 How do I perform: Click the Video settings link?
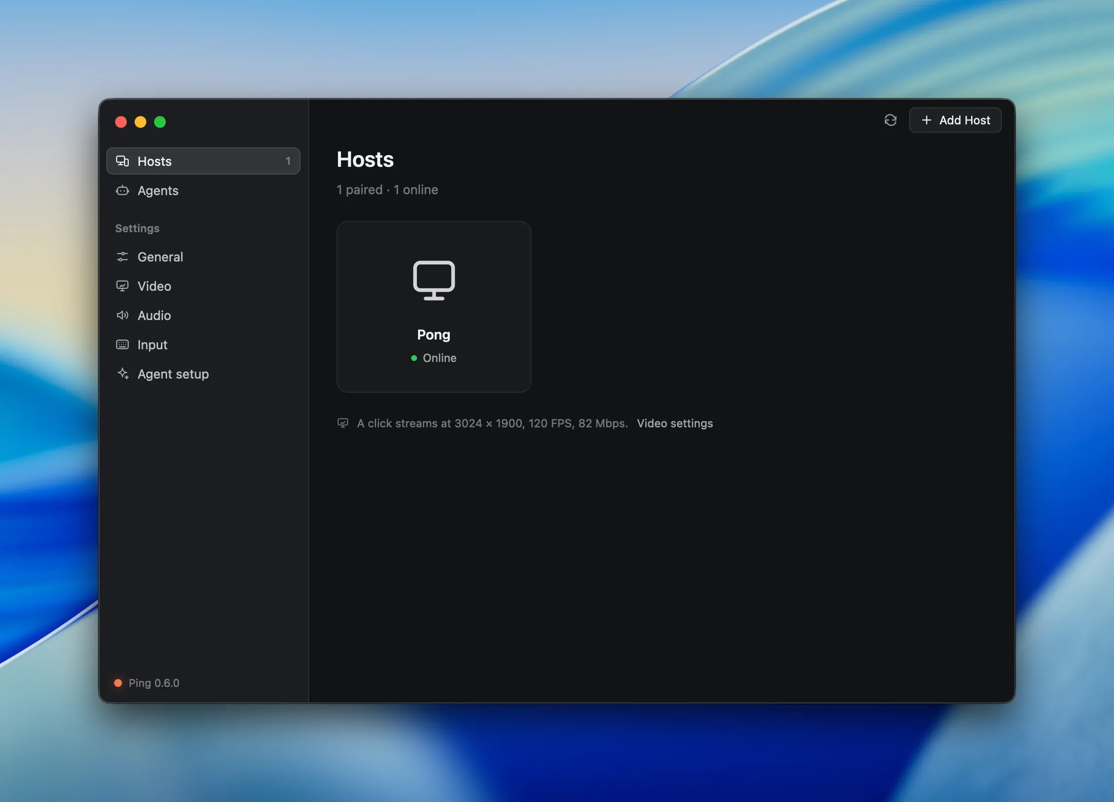[675, 423]
